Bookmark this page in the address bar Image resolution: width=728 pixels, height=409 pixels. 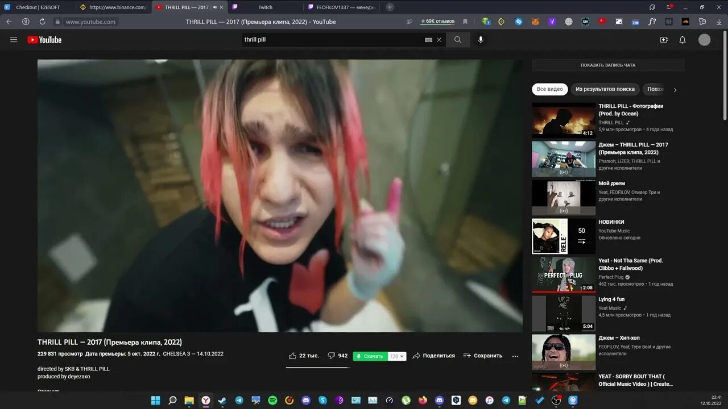(465, 22)
